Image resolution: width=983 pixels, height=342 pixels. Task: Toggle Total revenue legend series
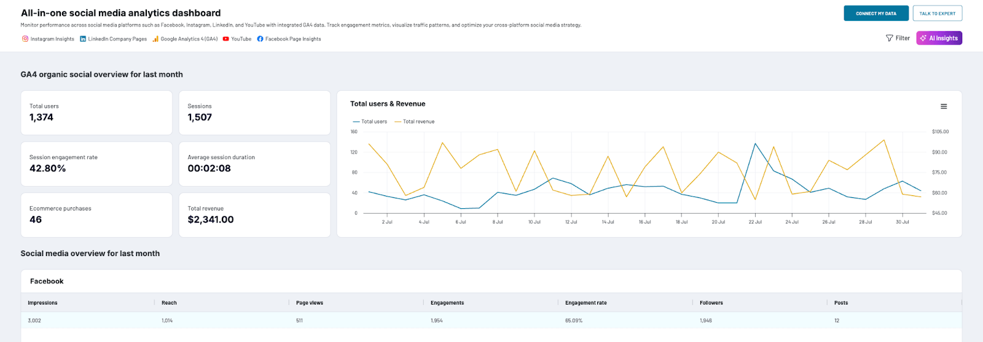[415, 122]
